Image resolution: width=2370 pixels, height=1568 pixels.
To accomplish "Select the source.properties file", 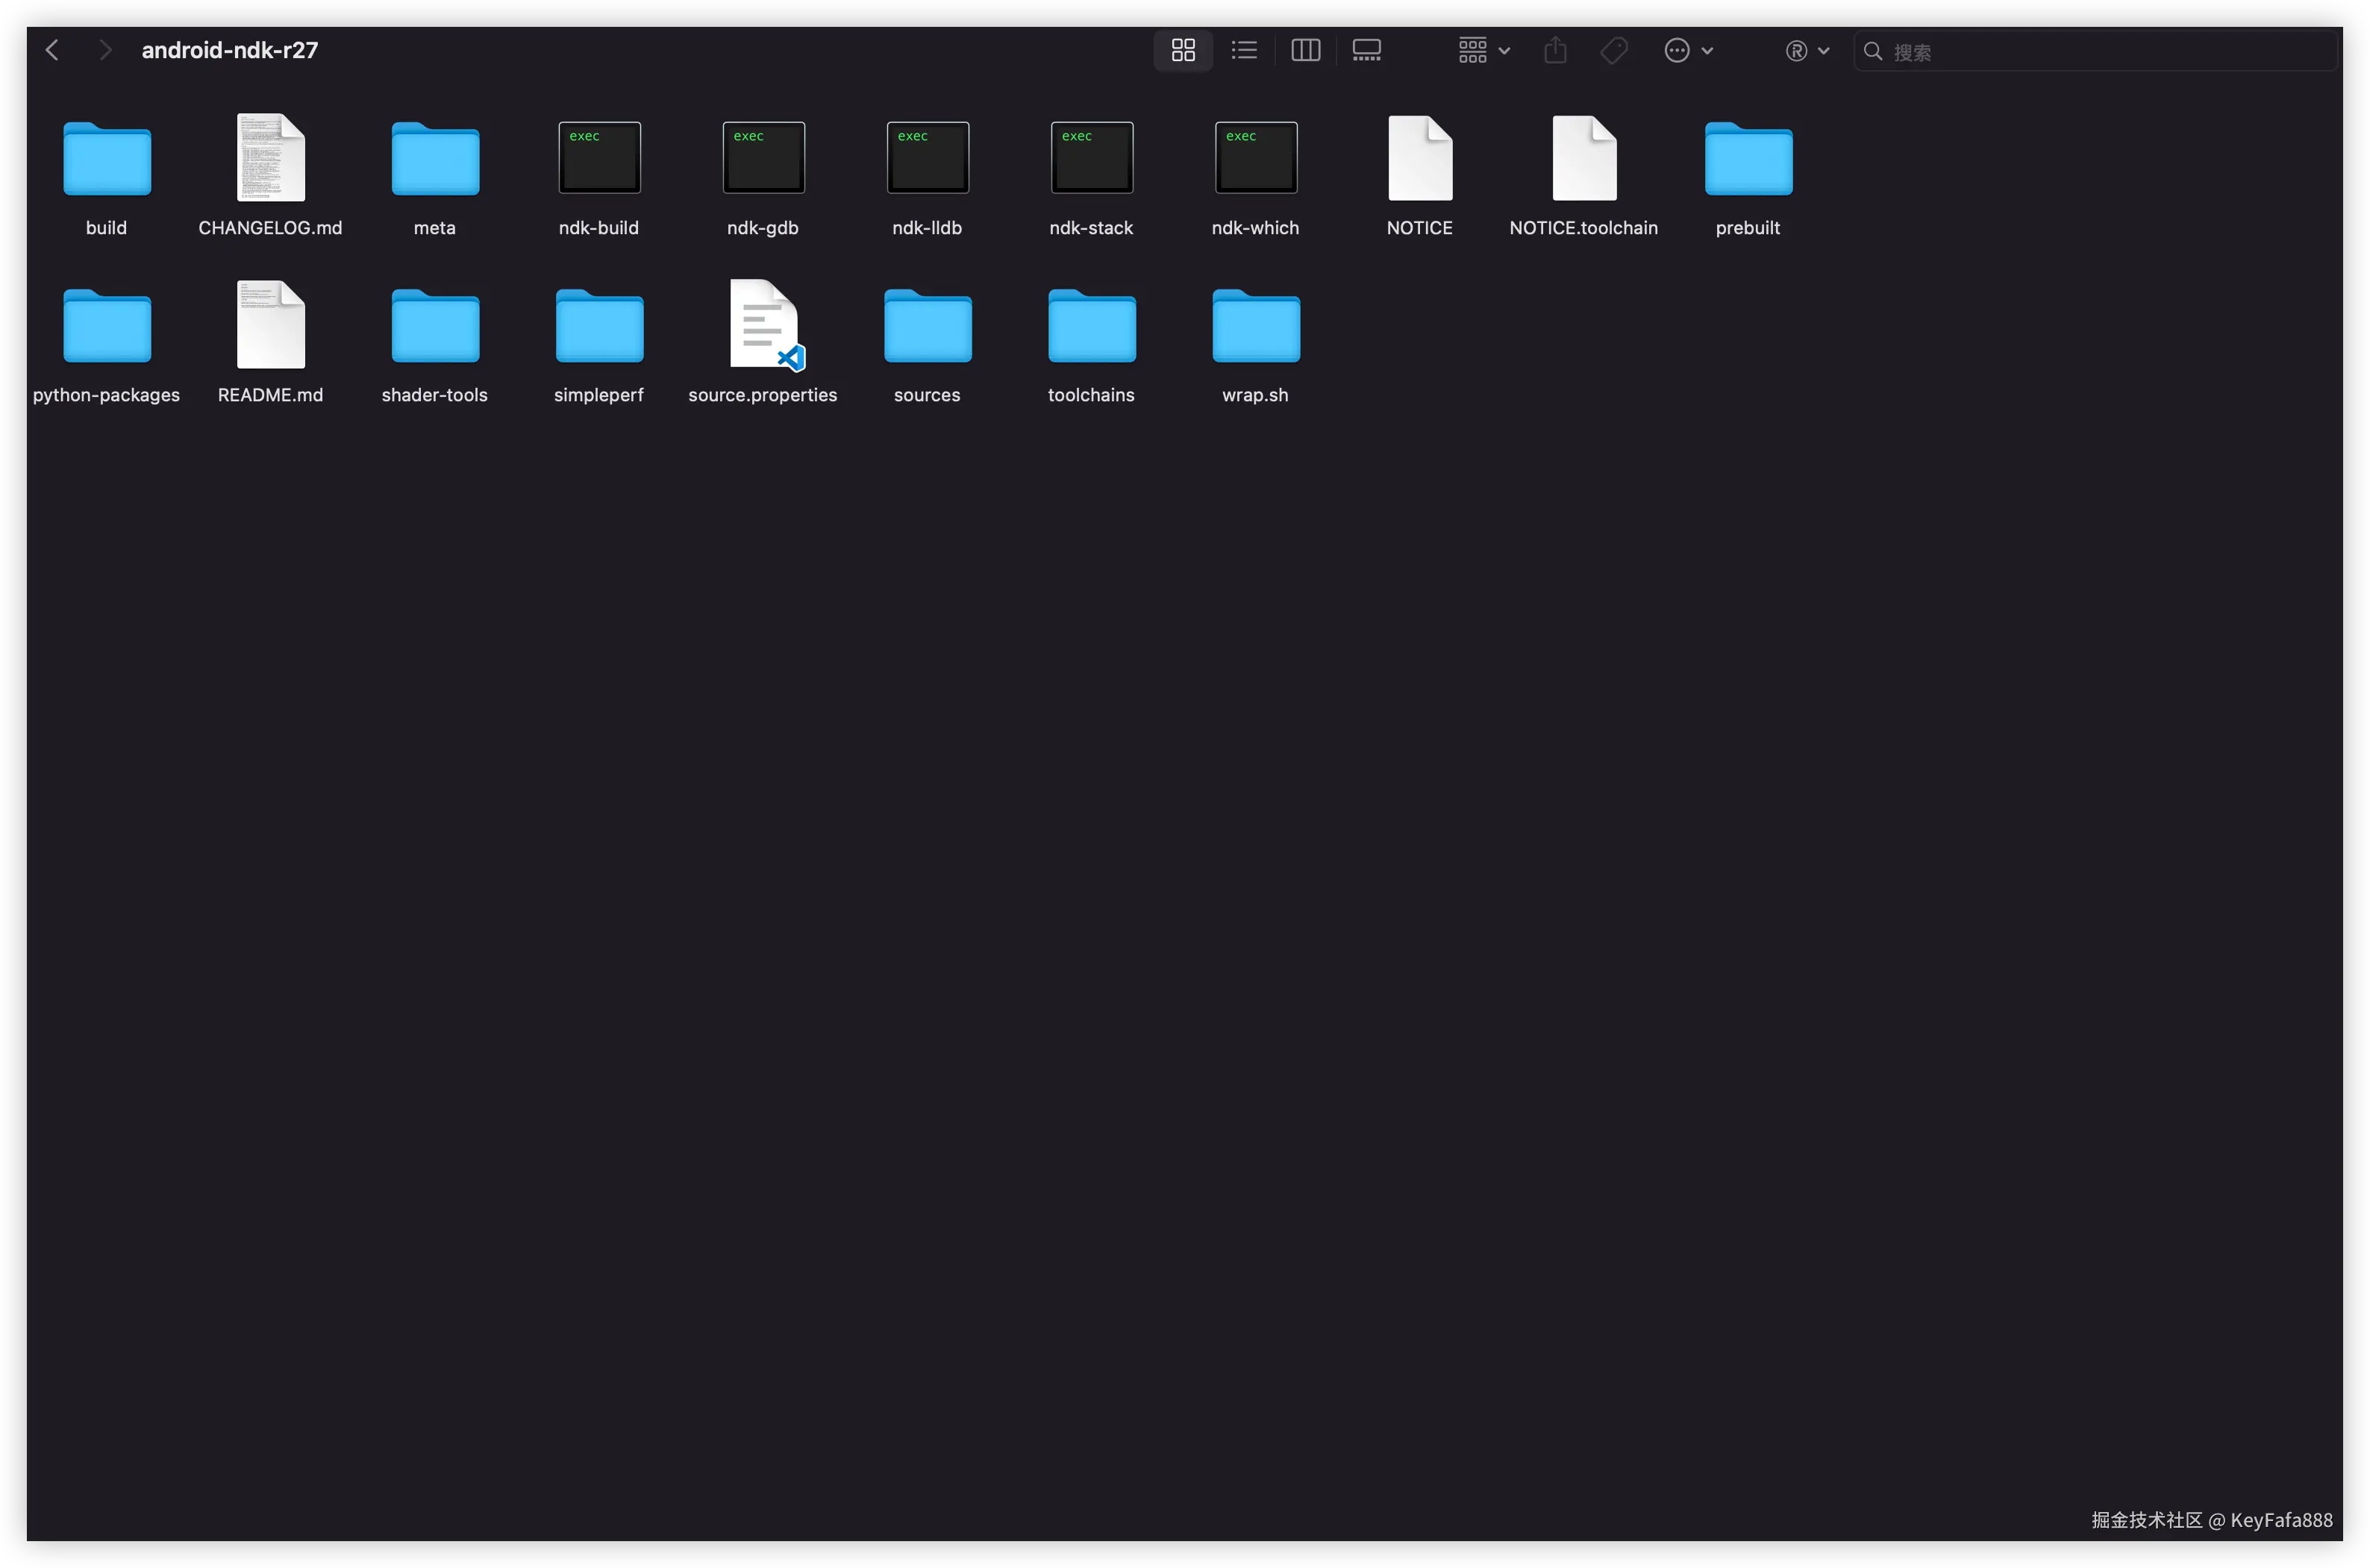I will click(763, 325).
